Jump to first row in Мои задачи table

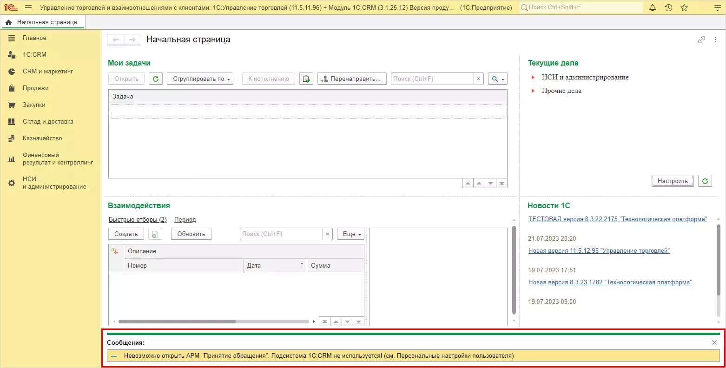468,184
